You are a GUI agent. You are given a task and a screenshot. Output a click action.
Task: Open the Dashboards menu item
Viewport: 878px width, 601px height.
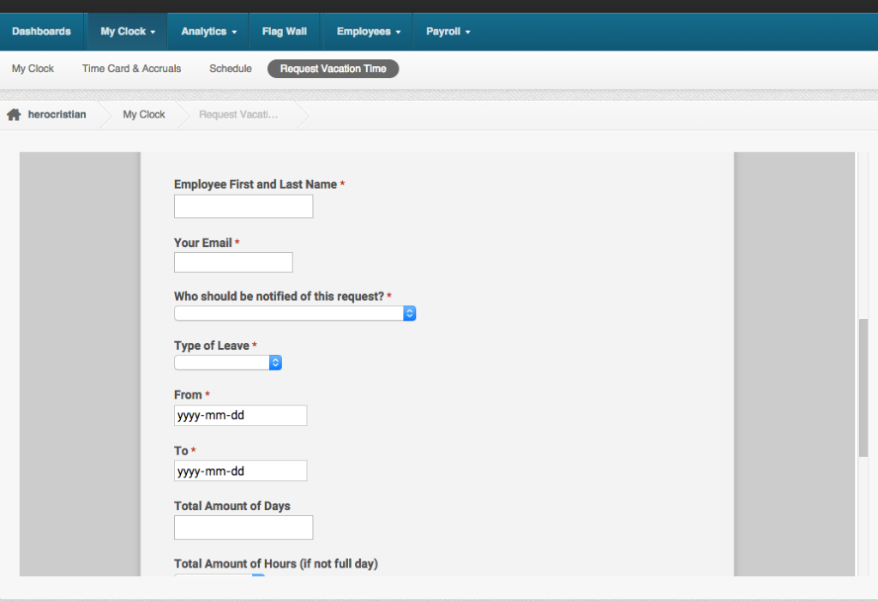(41, 32)
